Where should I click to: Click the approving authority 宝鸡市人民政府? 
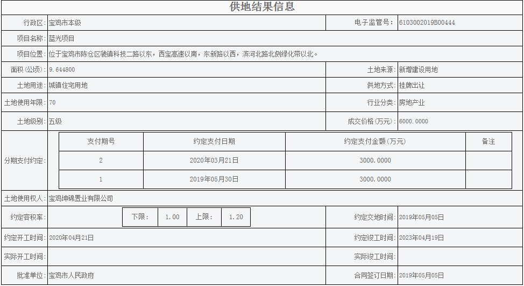point(71,276)
